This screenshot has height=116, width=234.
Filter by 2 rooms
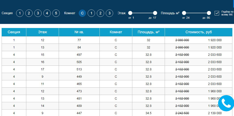coord(100,13)
